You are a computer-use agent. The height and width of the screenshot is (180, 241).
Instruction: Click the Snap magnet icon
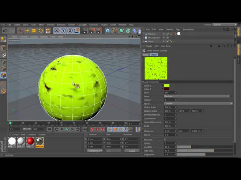pos(3,91)
